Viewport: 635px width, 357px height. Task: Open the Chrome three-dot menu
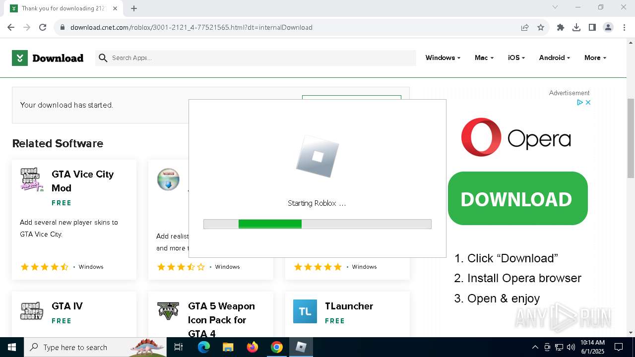tap(624, 27)
